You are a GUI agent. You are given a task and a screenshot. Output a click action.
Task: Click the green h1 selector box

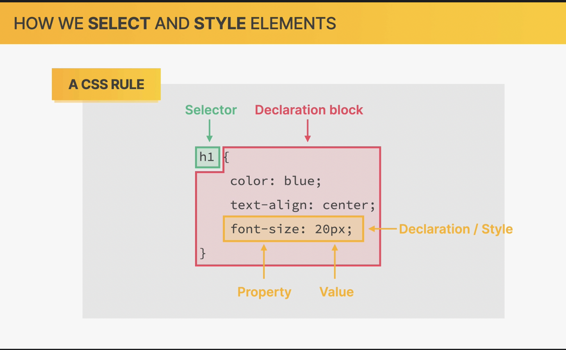pyautogui.click(x=208, y=157)
